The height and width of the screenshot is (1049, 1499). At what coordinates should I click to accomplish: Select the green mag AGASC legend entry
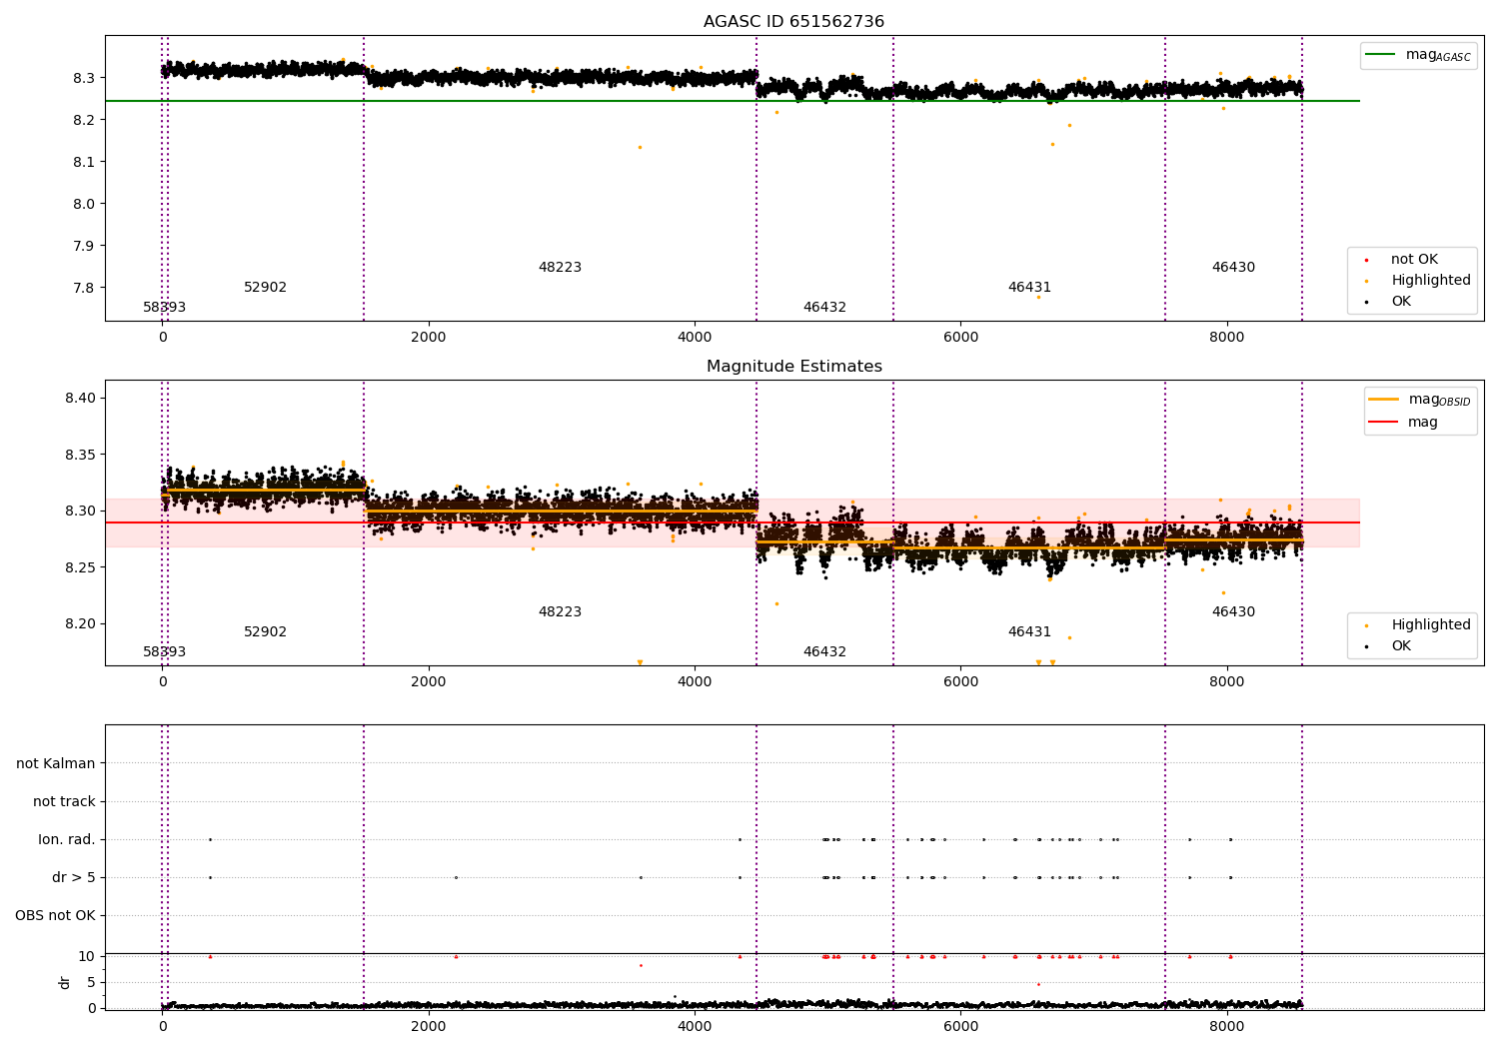pos(1418,55)
